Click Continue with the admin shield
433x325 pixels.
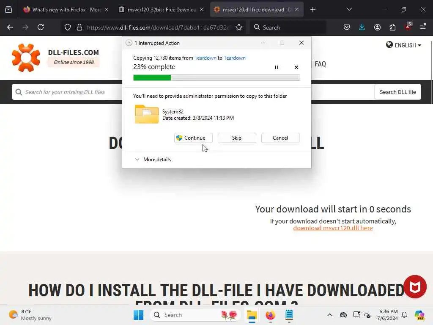[x=193, y=138]
